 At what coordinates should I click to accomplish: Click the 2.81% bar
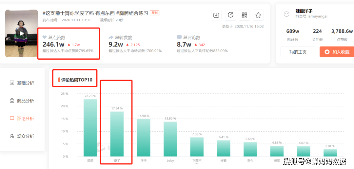pyautogui.click(x=330, y=153)
